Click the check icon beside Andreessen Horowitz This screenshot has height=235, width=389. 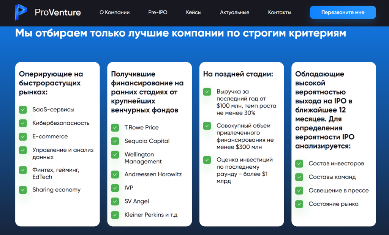coord(115,175)
